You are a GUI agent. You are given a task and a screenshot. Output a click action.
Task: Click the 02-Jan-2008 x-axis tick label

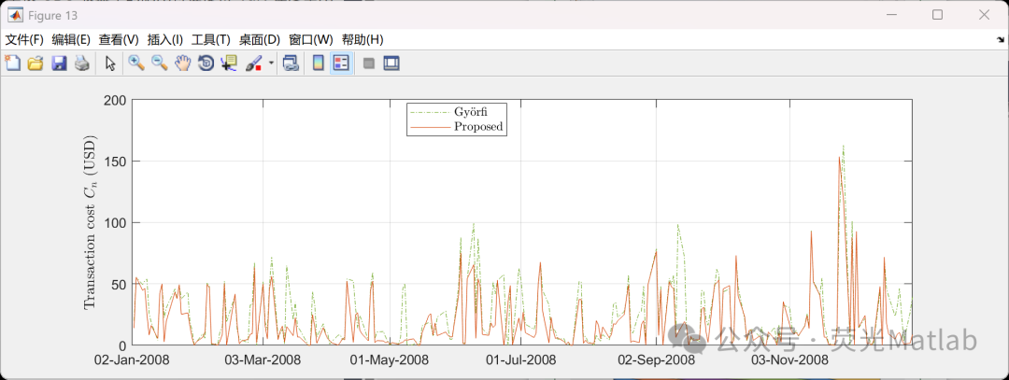(x=132, y=359)
